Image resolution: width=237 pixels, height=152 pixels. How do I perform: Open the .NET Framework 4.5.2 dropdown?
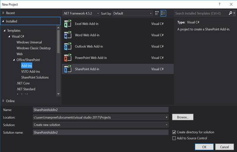coord(81,13)
